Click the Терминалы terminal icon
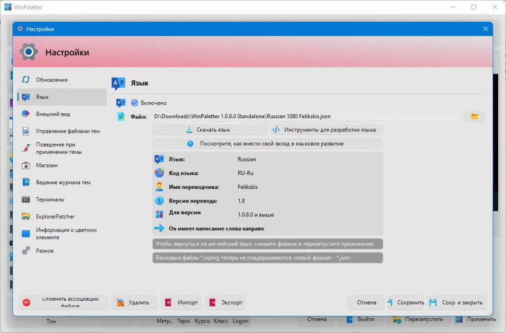 (26, 199)
